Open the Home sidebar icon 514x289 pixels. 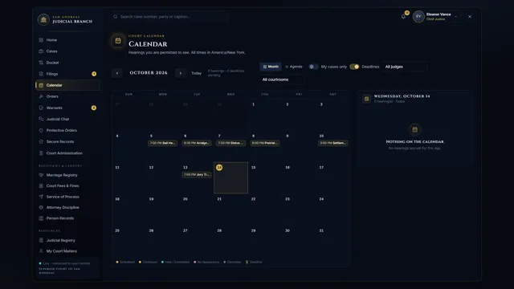[x=41, y=40]
